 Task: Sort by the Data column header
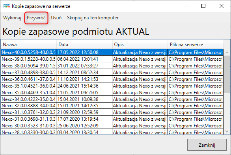point(84,45)
